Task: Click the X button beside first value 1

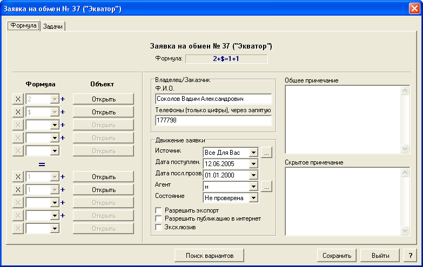Action: (18, 177)
